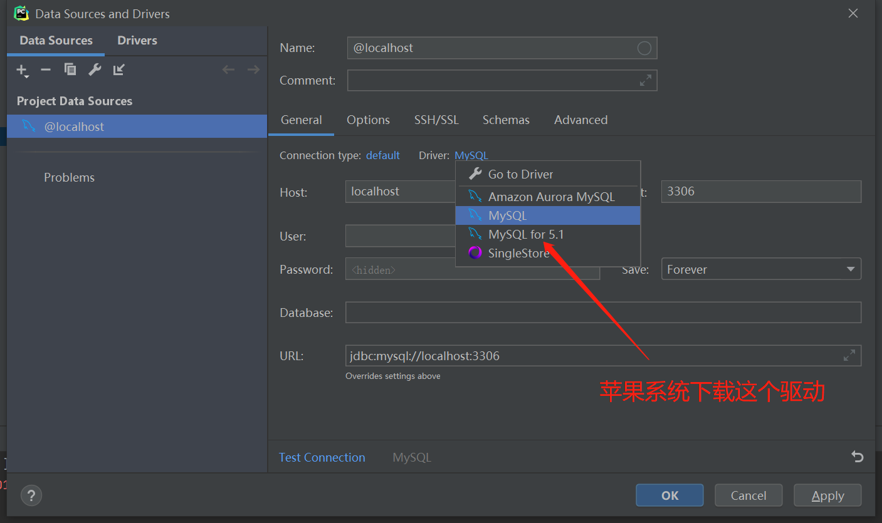Viewport: 882px width, 523px height.
Task: Open driver settings wrench icon in toolbar
Action: pos(95,70)
